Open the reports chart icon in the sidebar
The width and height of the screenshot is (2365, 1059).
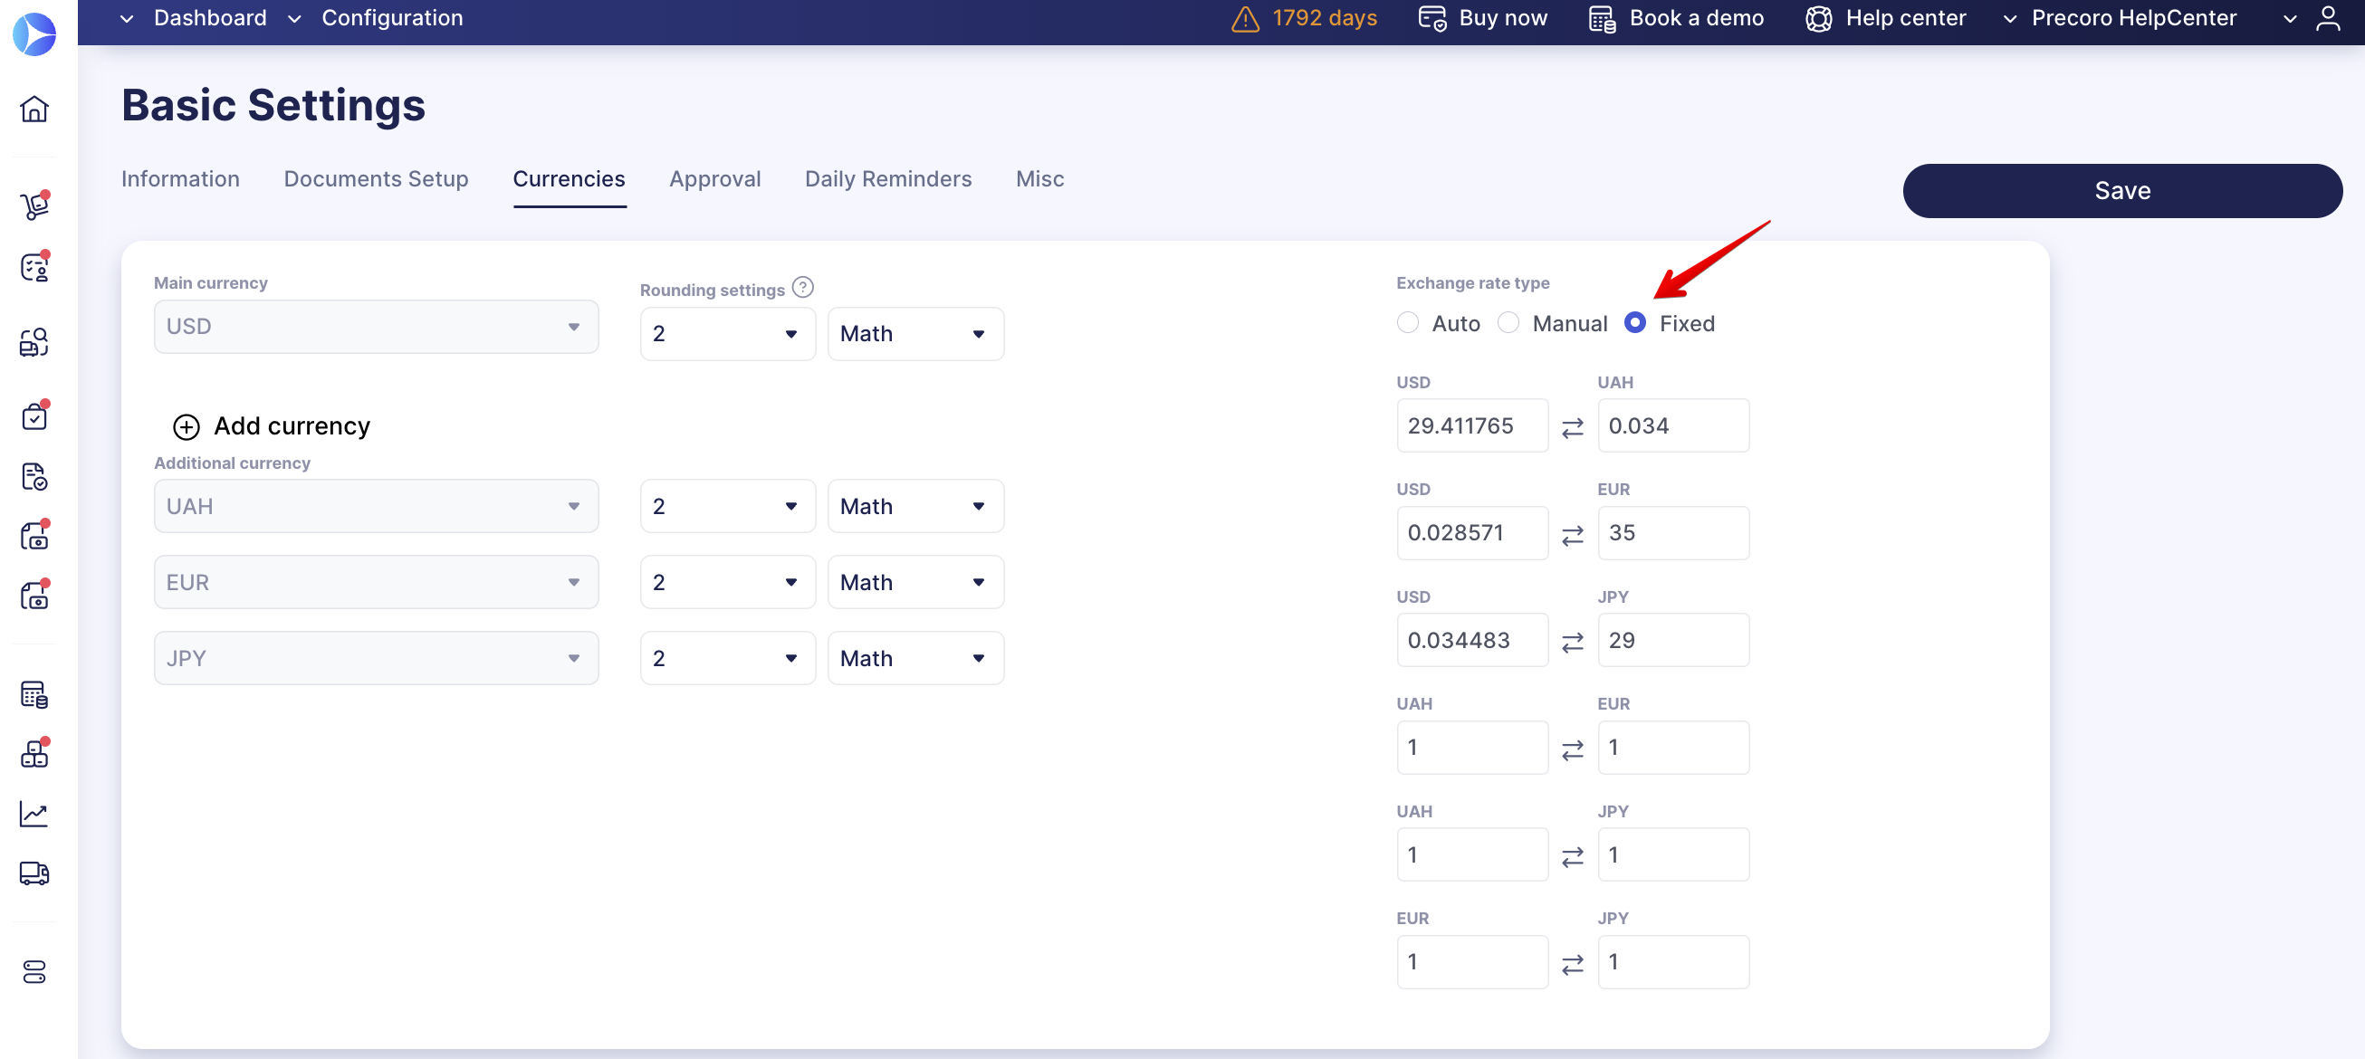(34, 813)
